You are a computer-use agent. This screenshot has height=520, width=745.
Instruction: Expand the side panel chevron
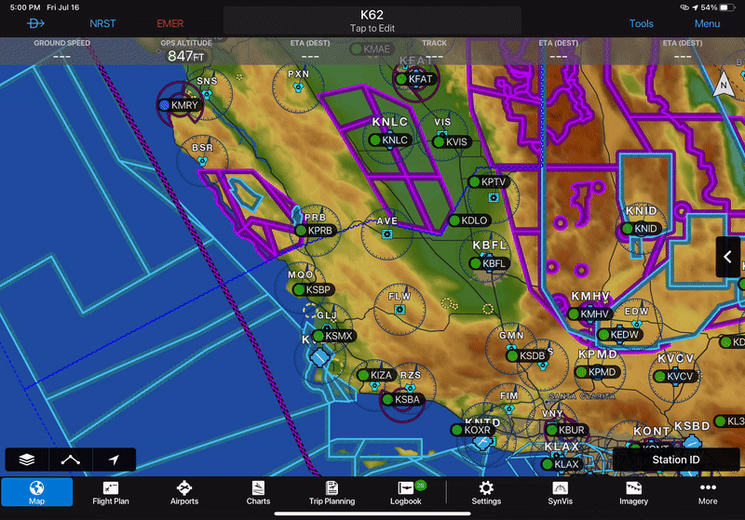(727, 257)
